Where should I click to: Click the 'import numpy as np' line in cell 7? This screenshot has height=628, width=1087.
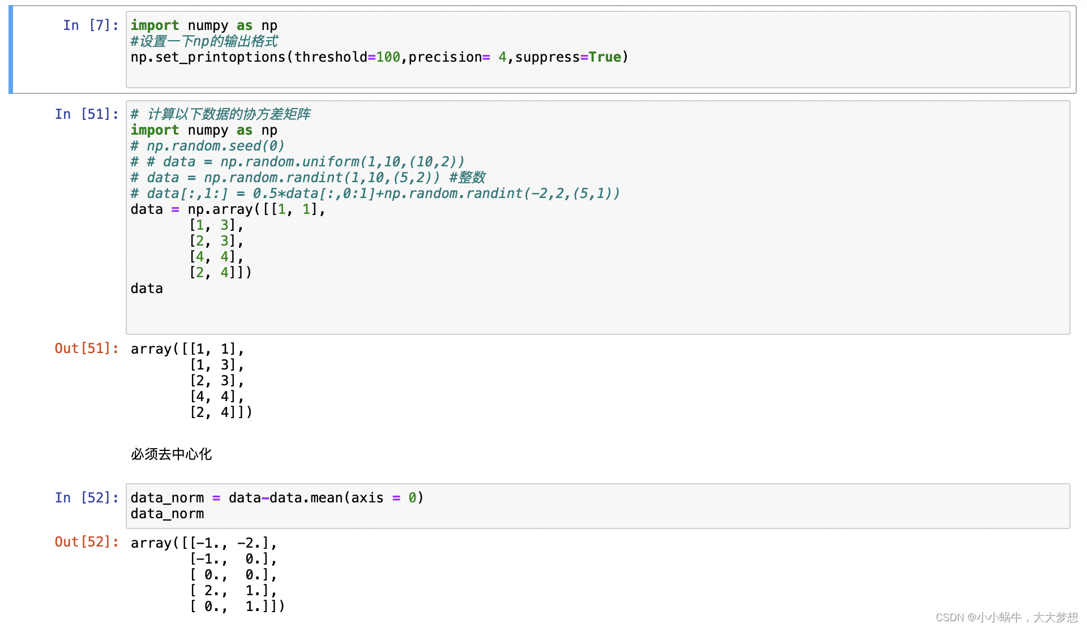tap(204, 25)
